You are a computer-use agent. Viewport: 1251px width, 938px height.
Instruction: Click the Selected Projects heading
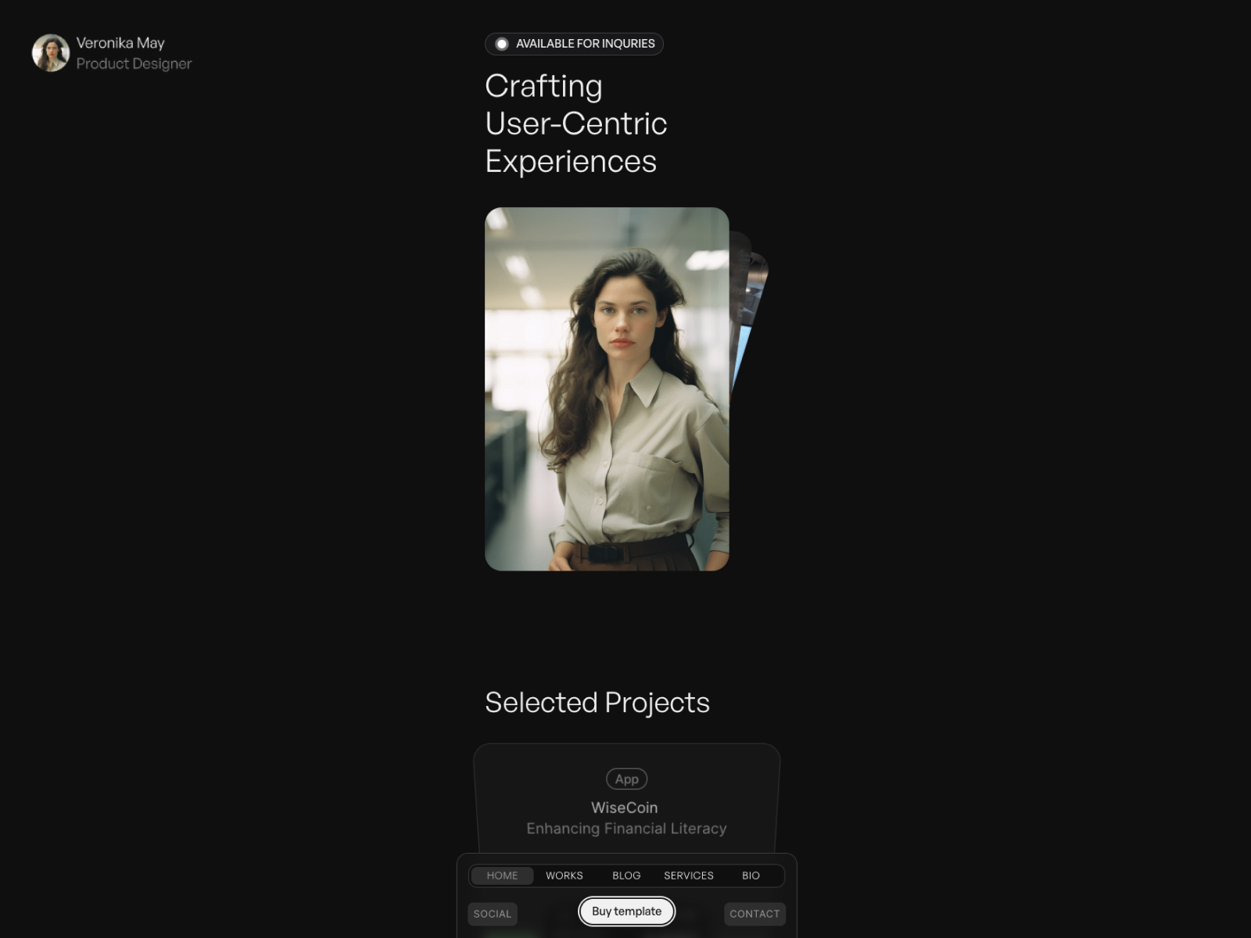click(x=597, y=703)
